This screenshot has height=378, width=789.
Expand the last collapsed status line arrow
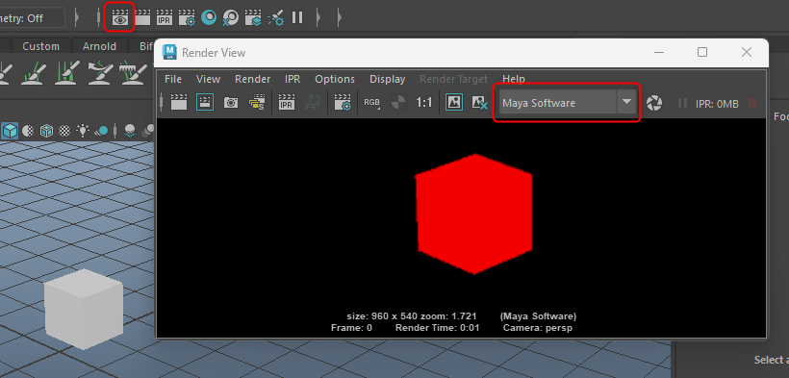coord(339,17)
